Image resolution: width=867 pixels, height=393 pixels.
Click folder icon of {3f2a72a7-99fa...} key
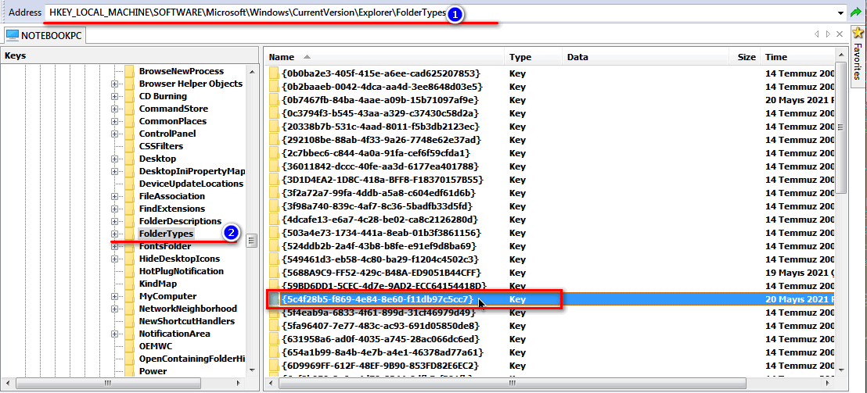274,193
